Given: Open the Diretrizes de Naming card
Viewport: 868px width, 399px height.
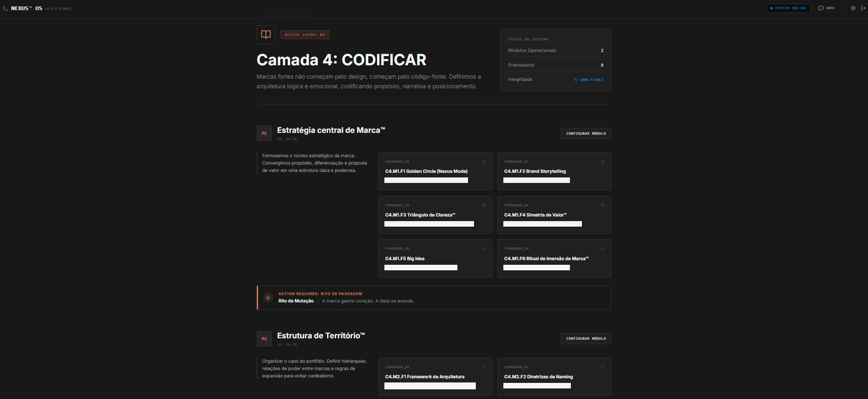Looking at the screenshot, I should coord(554,376).
